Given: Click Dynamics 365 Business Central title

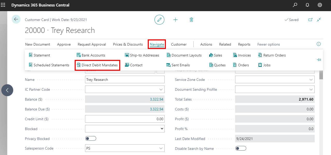Looking at the screenshot, I should [40, 5].
